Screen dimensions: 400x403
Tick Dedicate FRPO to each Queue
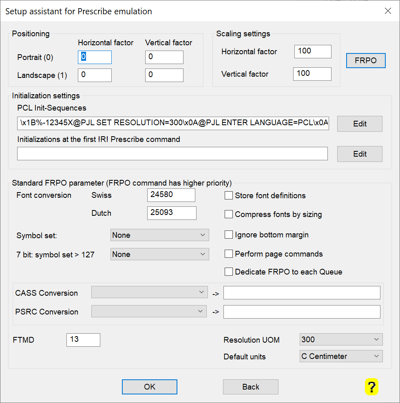pos(229,272)
